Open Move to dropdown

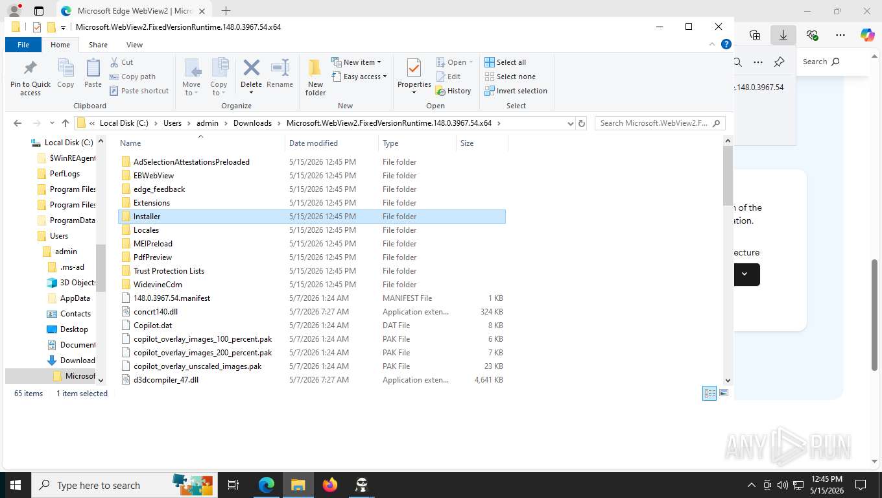pyautogui.click(x=191, y=88)
